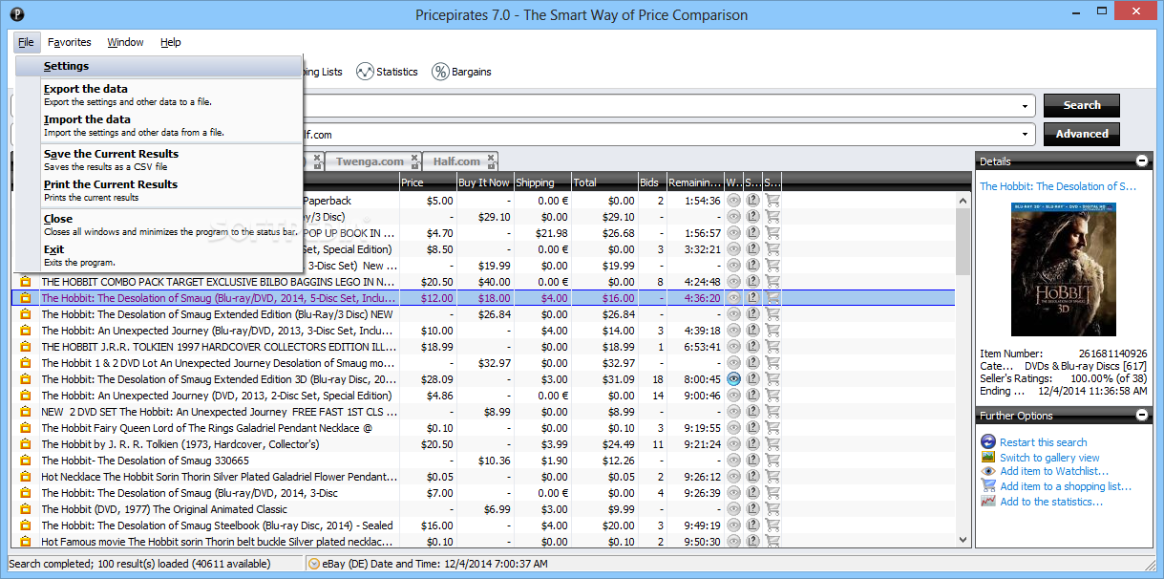Click the question-mark icon in the 9:00:46 row
Viewport: 1164px width, 579px height.
[x=752, y=396]
